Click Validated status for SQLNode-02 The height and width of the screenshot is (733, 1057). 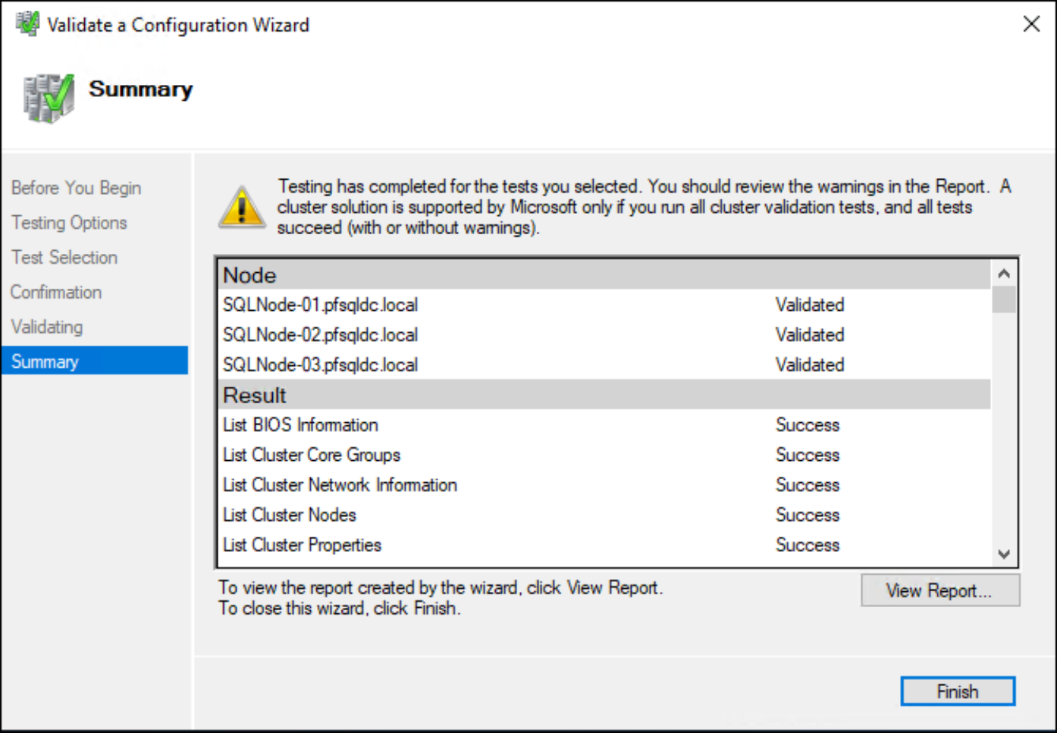[x=810, y=335]
